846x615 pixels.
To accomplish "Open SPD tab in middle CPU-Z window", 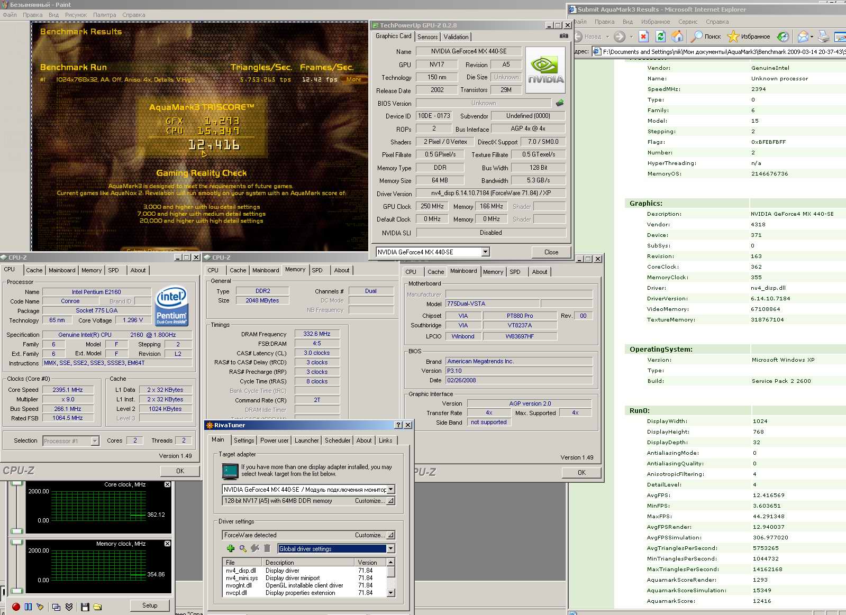I will point(317,270).
